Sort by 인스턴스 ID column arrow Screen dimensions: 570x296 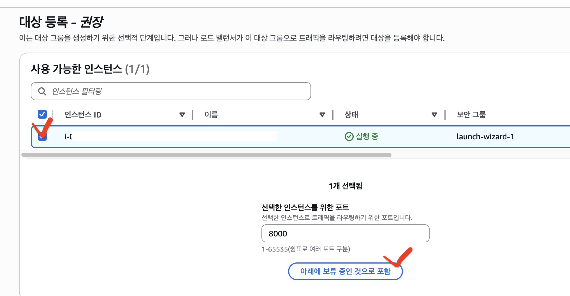(182, 115)
